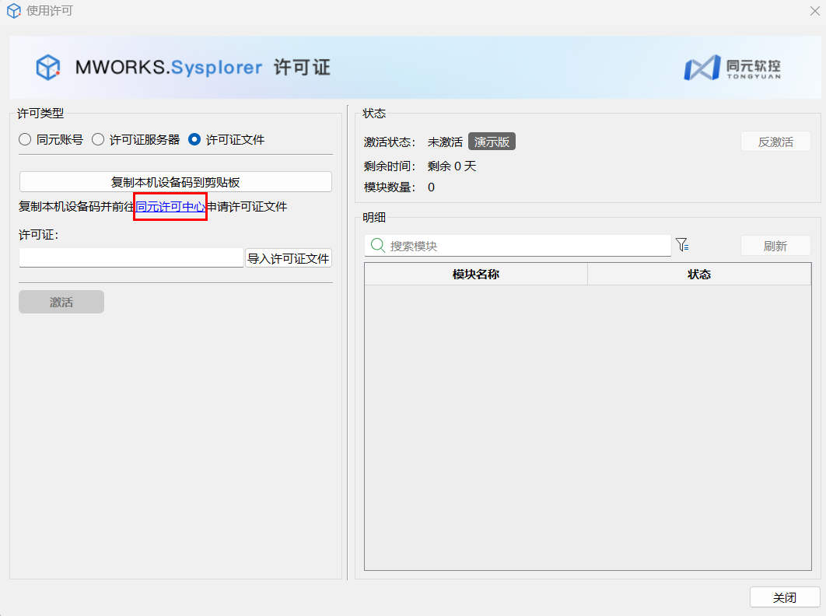The width and height of the screenshot is (826, 616).
Task: Select the 同元账号 license type
Action: 25,140
